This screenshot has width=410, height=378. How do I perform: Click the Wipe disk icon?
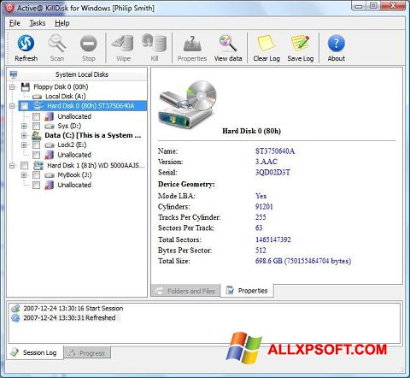pos(123,44)
